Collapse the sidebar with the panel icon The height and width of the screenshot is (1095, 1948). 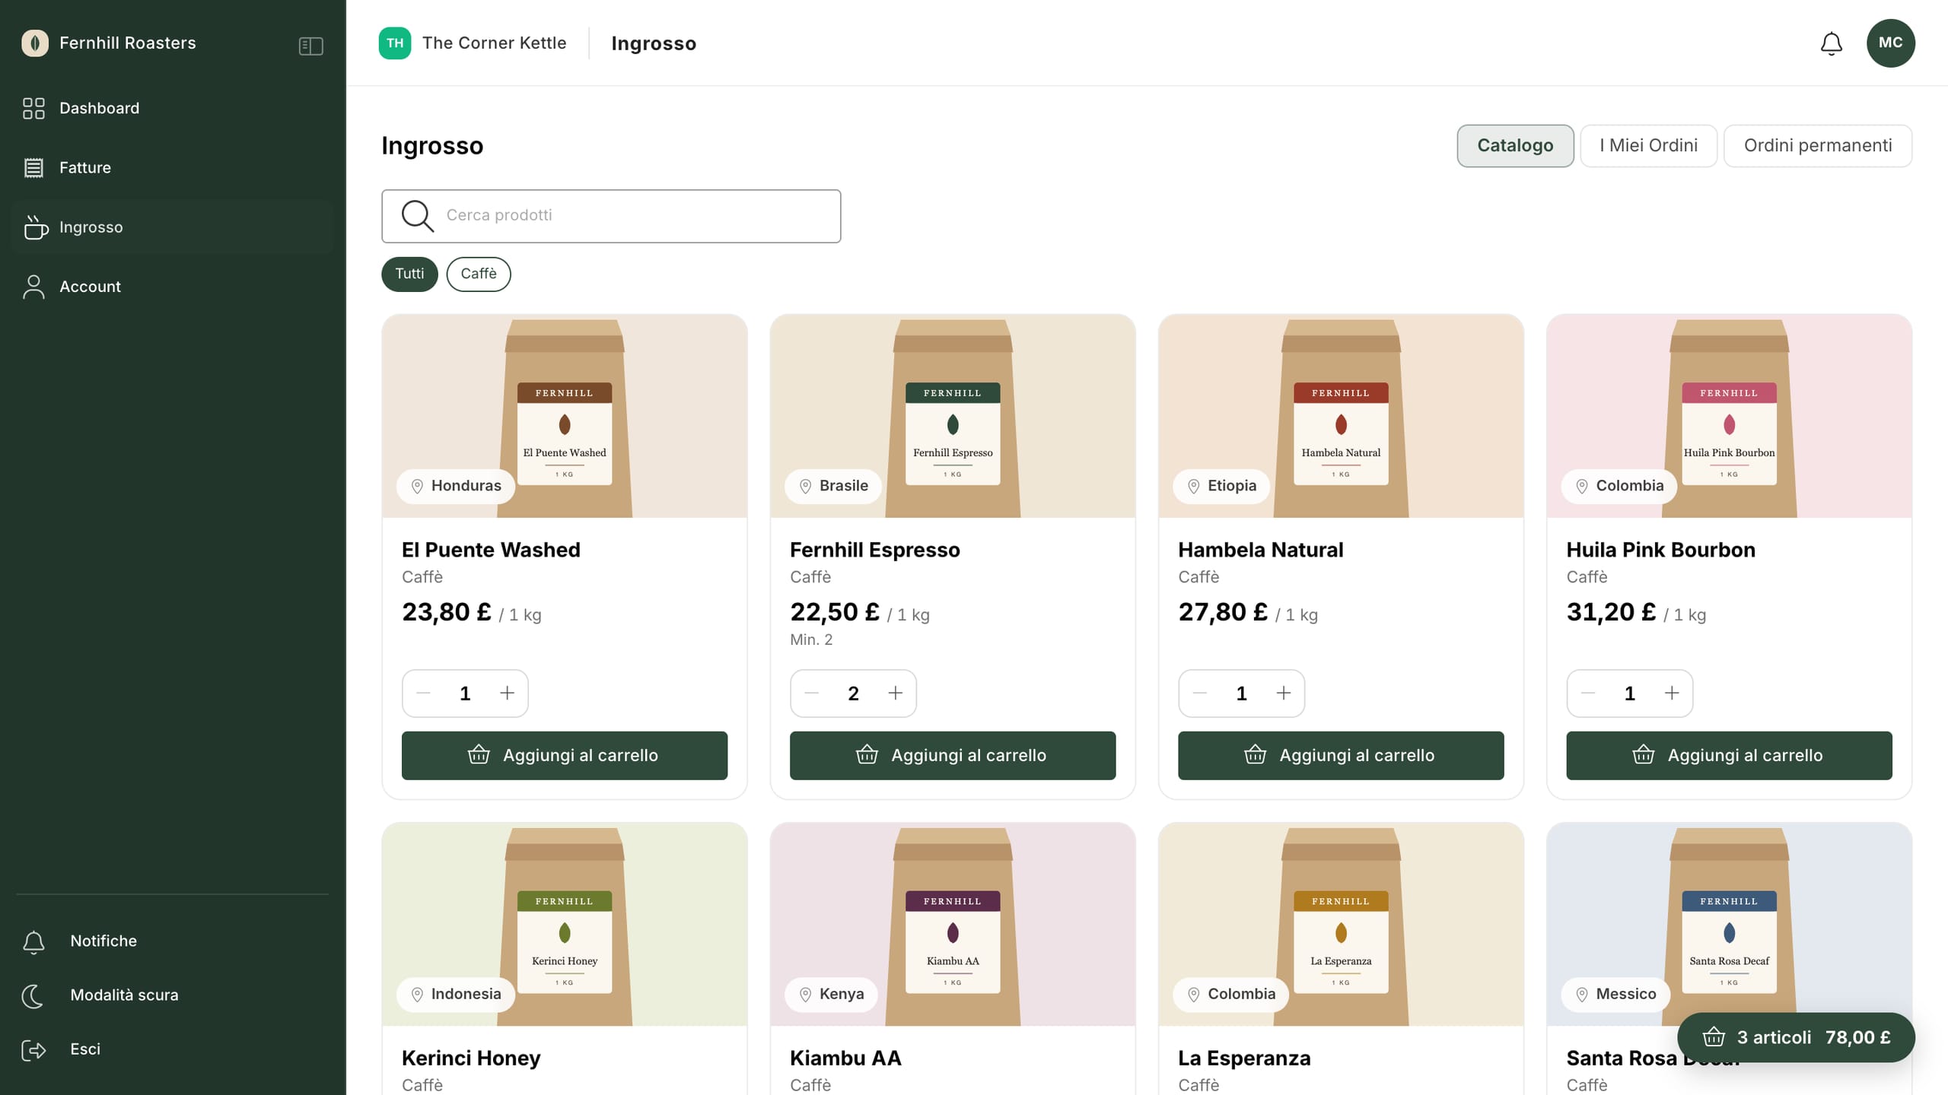point(310,46)
